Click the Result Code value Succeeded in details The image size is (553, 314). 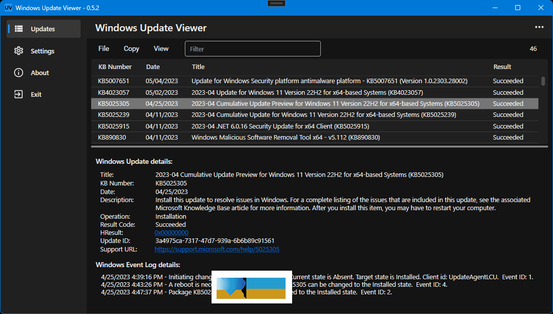(x=171, y=225)
